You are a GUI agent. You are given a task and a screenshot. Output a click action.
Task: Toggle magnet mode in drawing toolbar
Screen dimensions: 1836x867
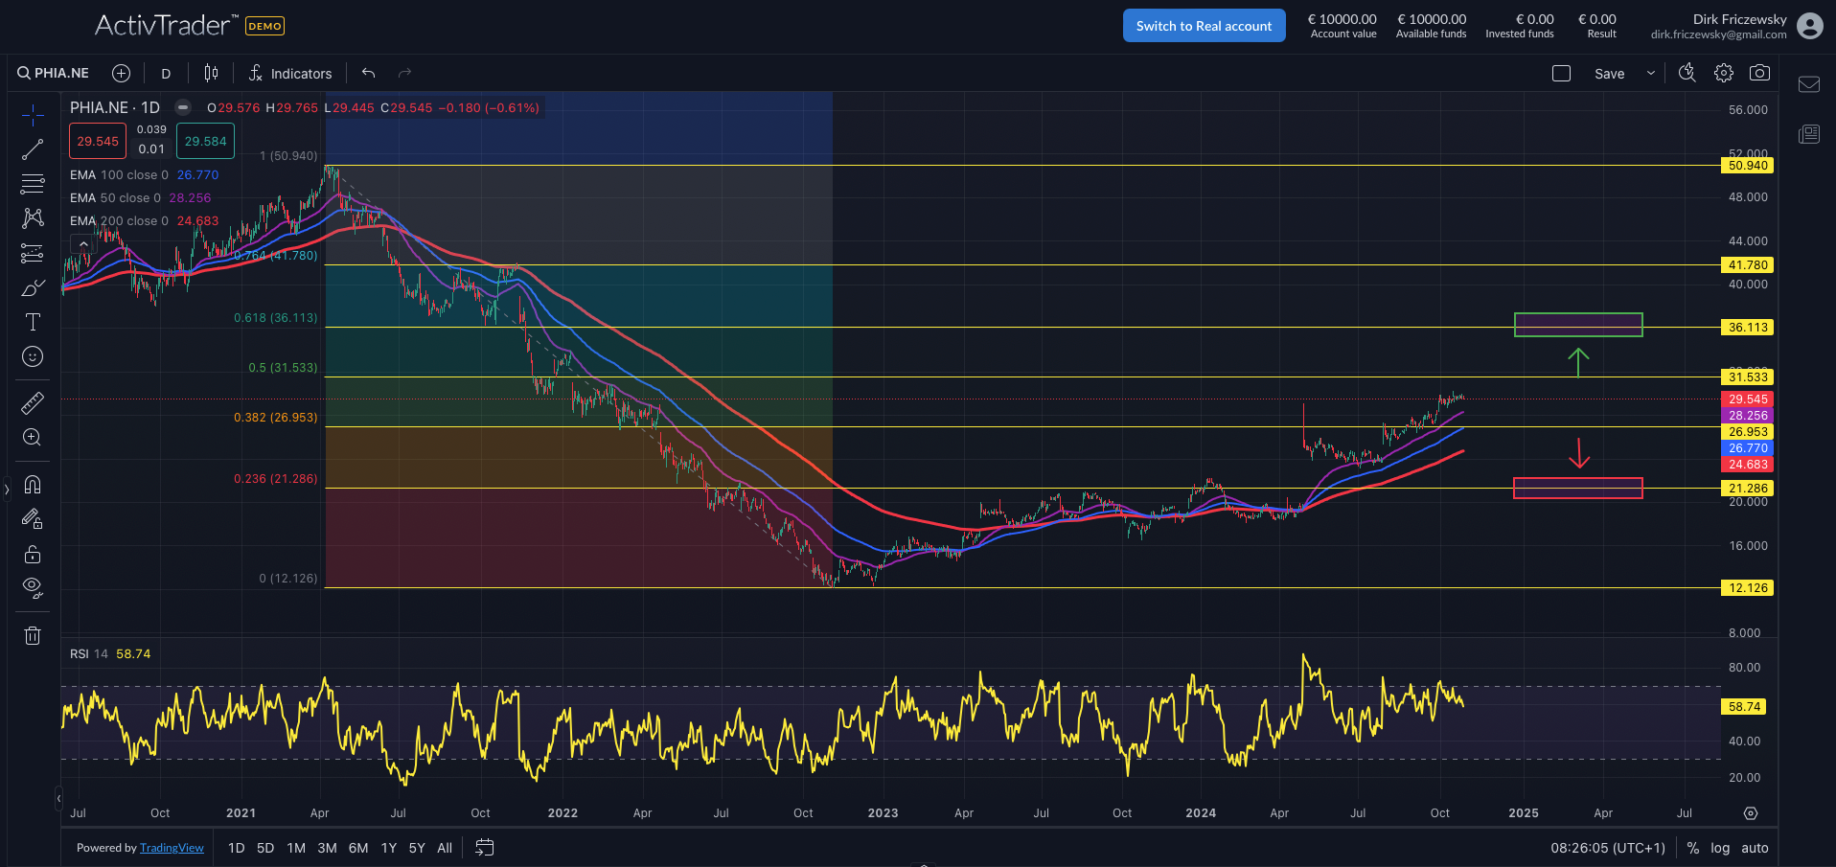pyautogui.click(x=33, y=485)
